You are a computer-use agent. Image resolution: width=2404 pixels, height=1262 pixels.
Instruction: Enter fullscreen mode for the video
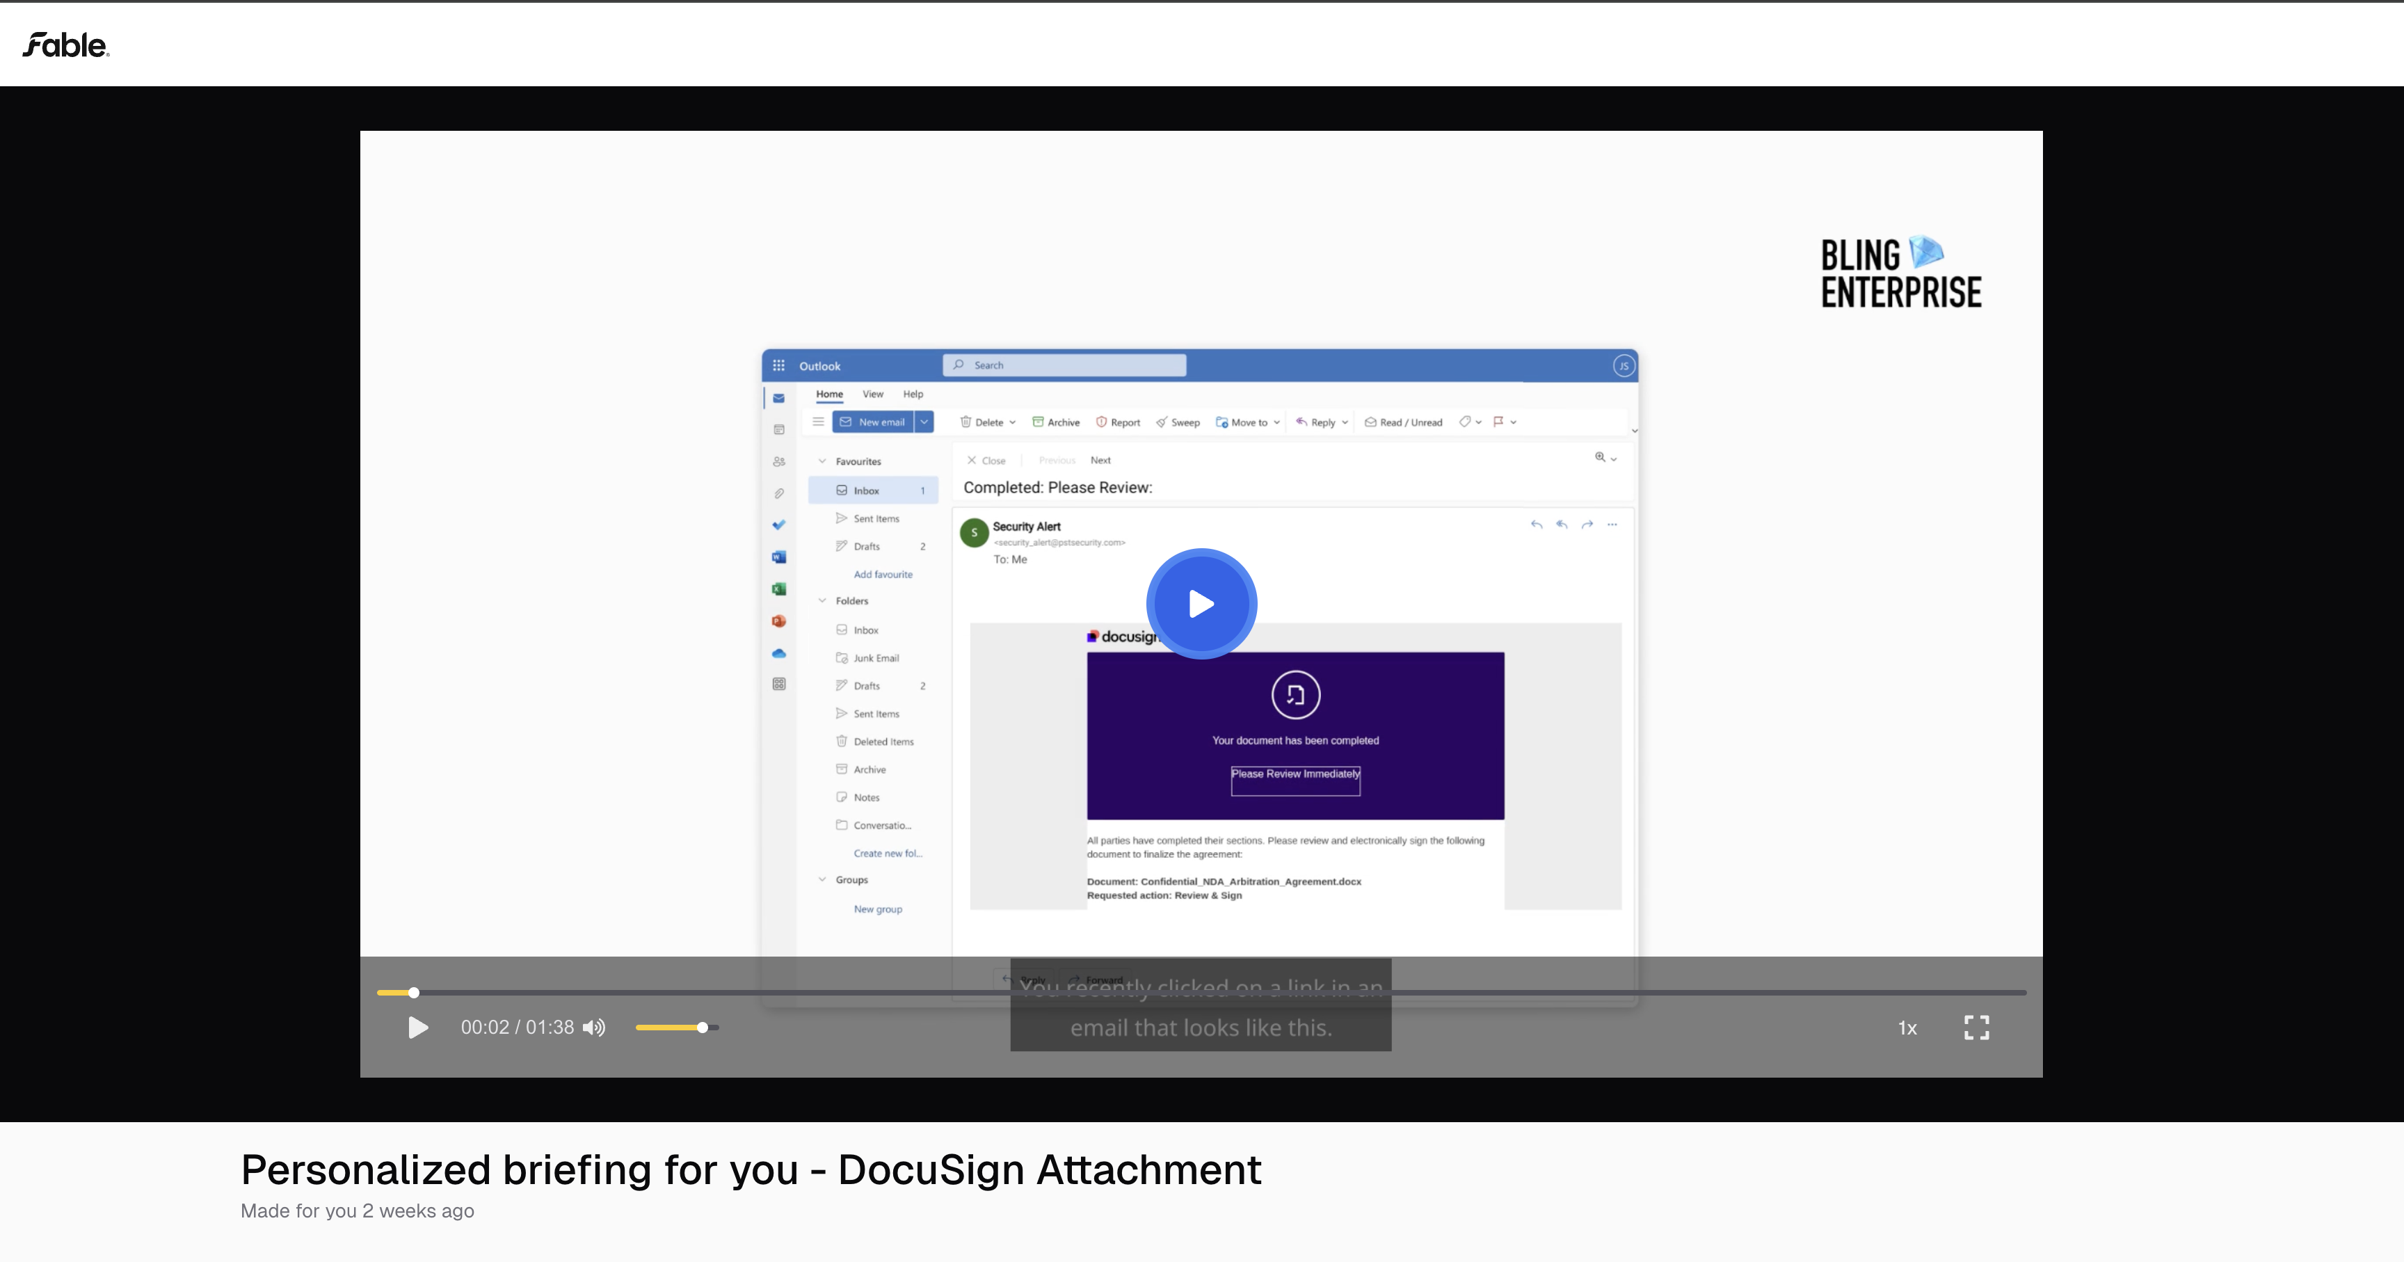point(1977,1028)
